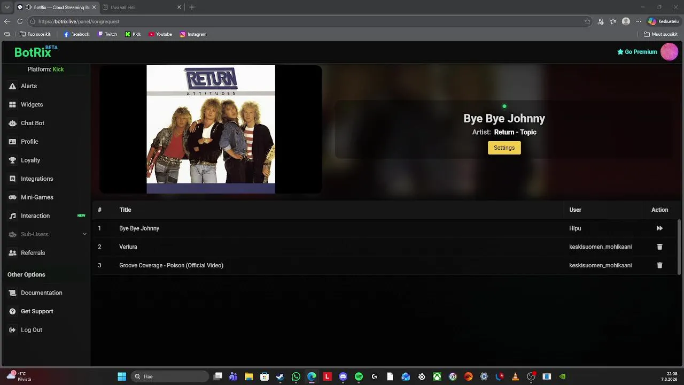Viewport: 684px width, 385px height.
Task: Delete Verlura from the queue
Action: [x=659, y=247]
